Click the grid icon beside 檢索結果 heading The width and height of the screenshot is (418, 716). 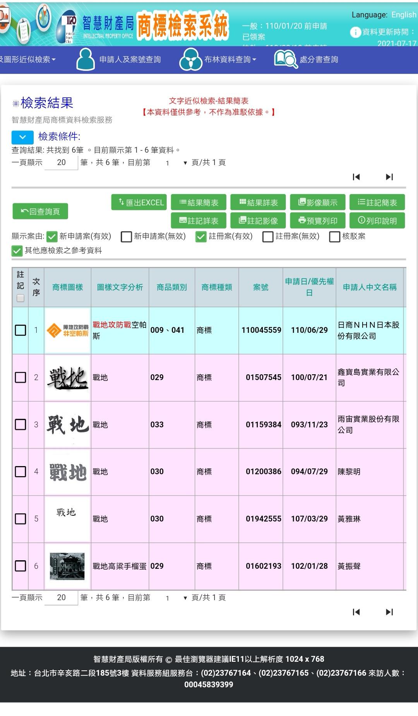15,103
